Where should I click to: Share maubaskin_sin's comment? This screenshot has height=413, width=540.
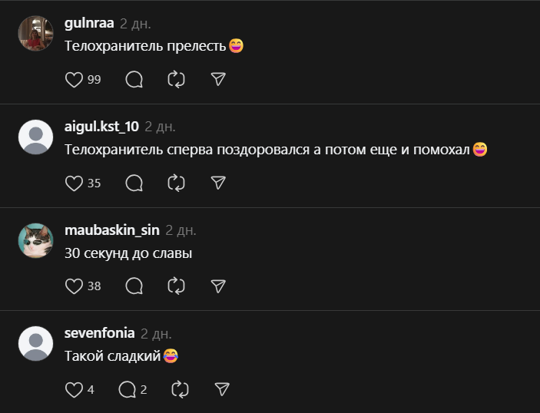pos(218,286)
